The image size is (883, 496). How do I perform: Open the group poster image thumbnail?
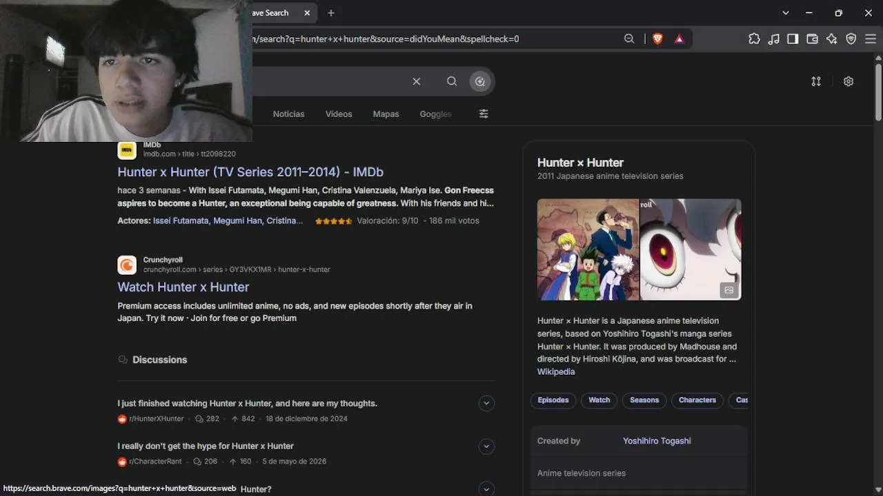tap(588, 249)
